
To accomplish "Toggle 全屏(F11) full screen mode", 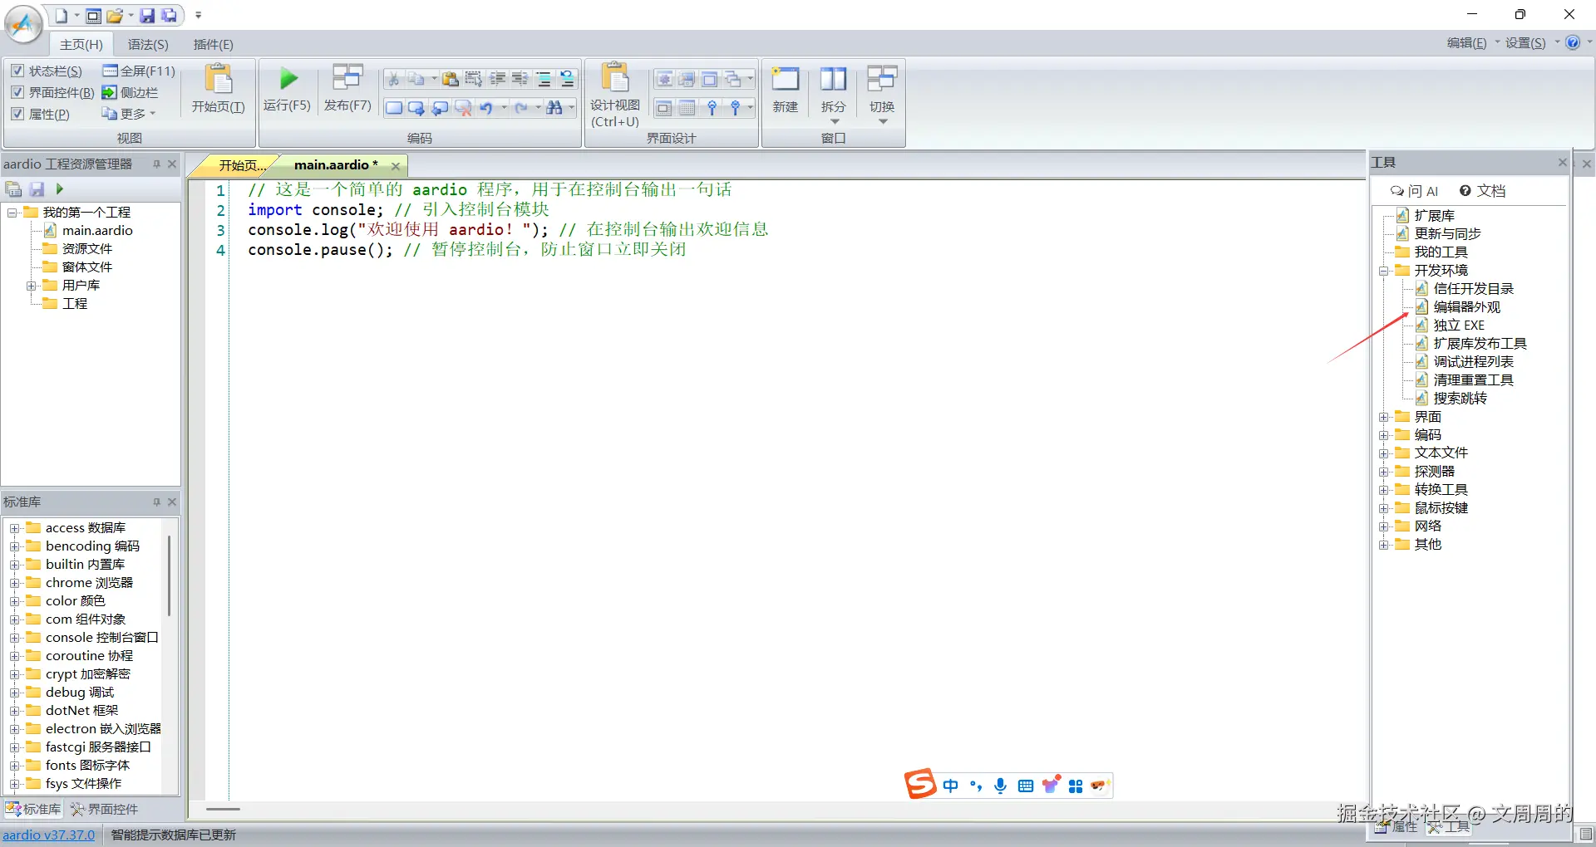I will click(x=138, y=71).
